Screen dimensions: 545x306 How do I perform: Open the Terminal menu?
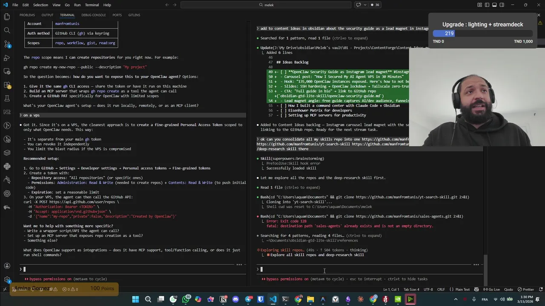(x=92, y=5)
